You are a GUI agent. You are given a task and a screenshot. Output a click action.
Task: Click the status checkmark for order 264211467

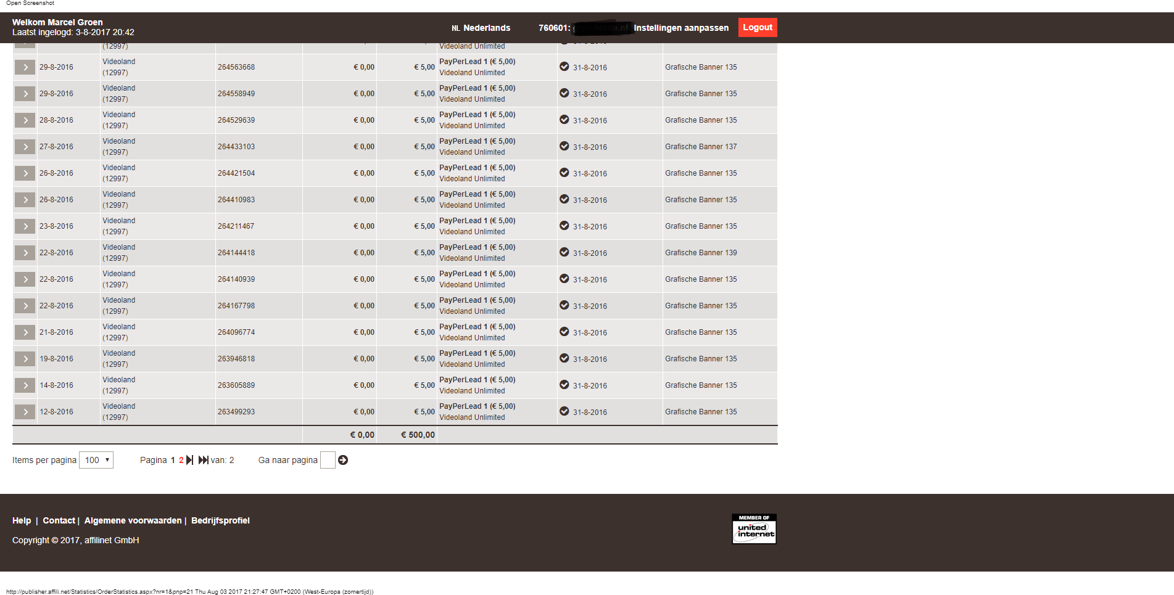tap(564, 226)
